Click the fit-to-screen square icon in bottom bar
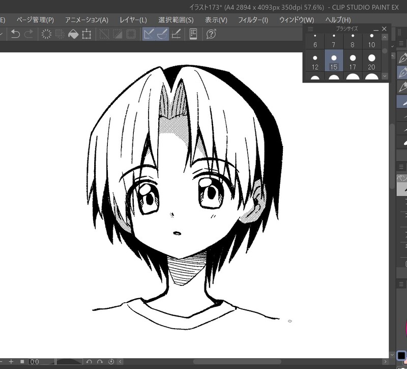The height and width of the screenshot is (369, 407). click(22, 361)
